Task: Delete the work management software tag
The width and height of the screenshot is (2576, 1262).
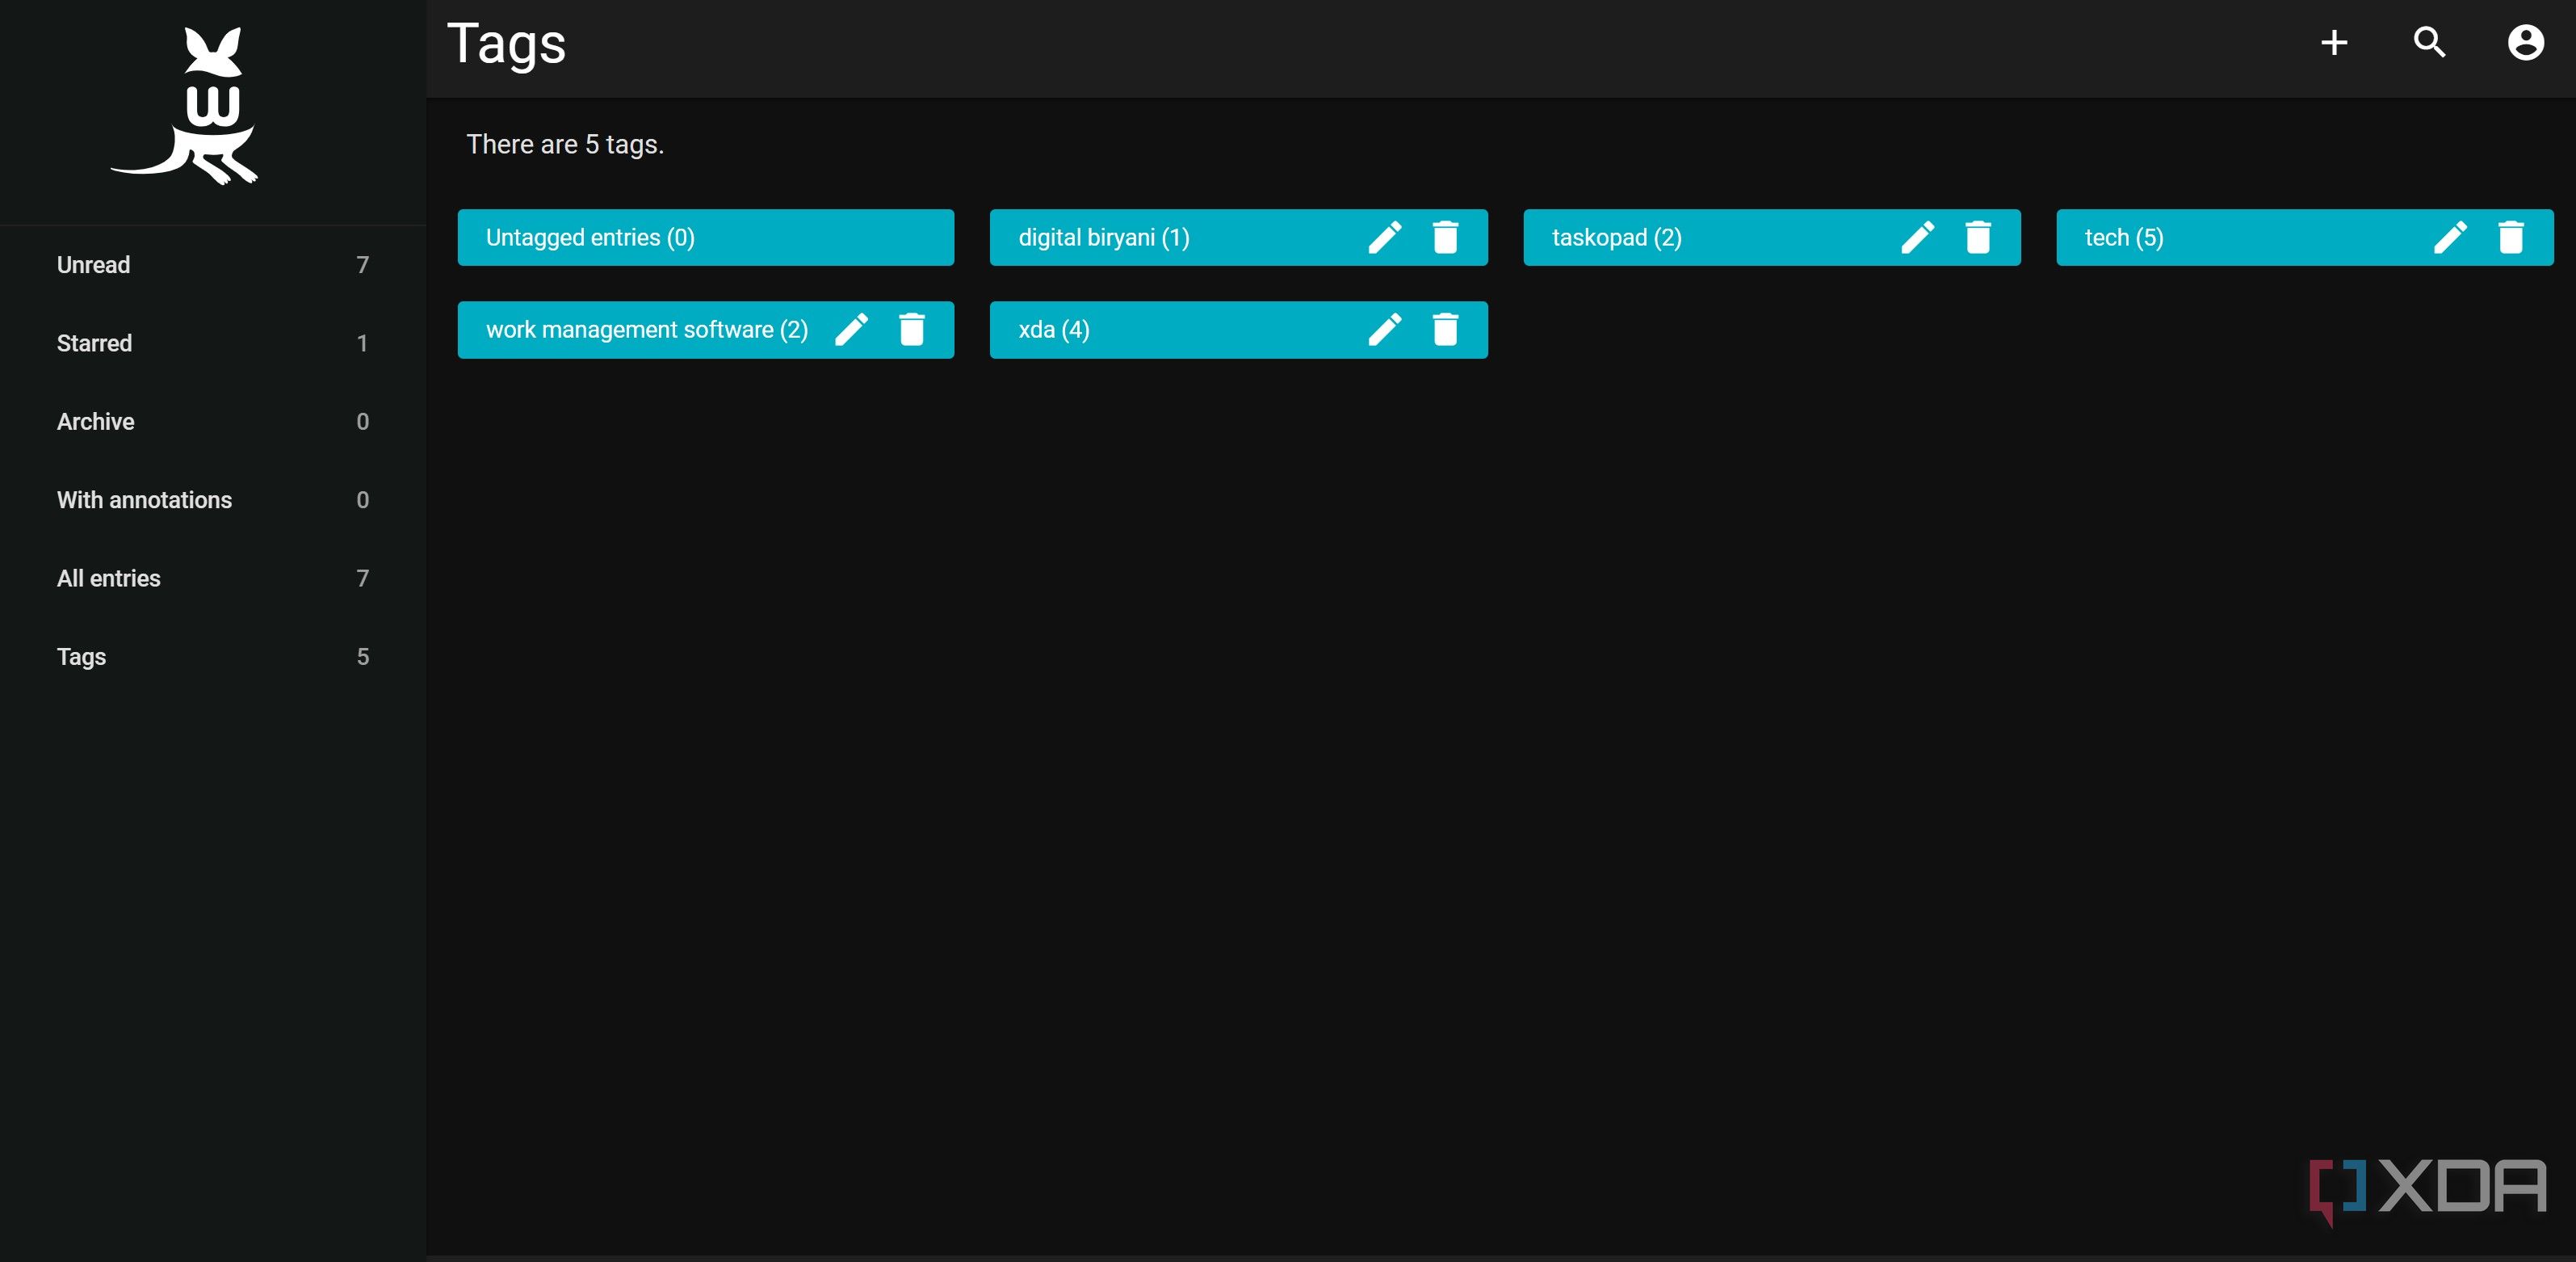Action: (x=912, y=330)
